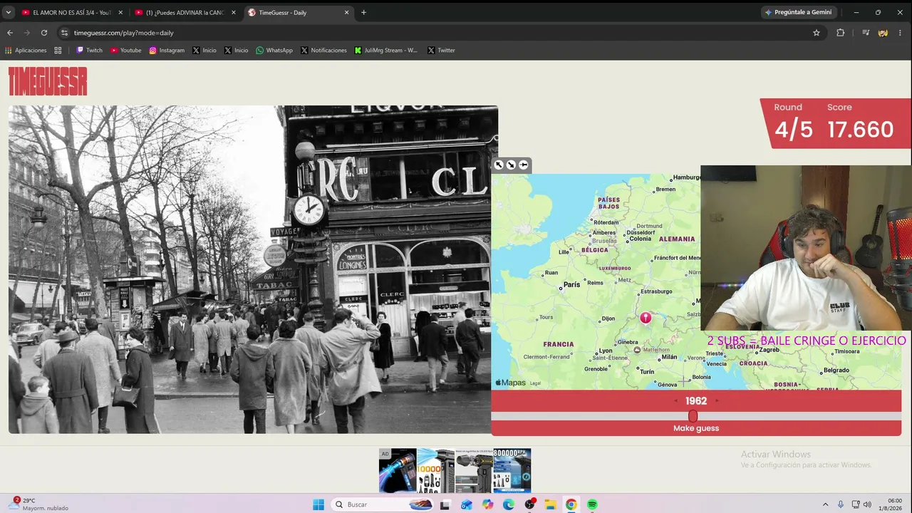The width and height of the screenshot is (912, 513).
Task: Submit with the Make guess button
Action: [696, 428]
